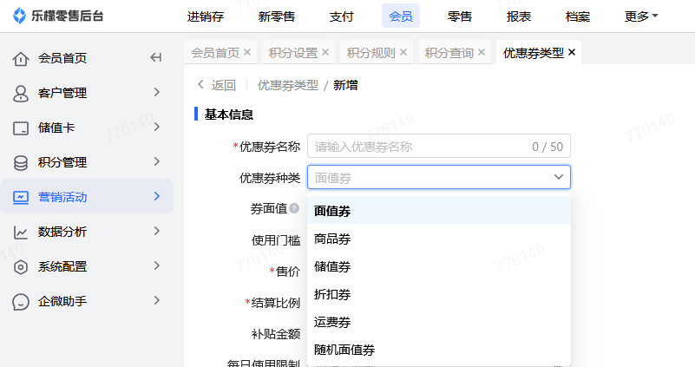Choose the 随机面值券 option
Screen dimensions: 695x367
[344, 350]
